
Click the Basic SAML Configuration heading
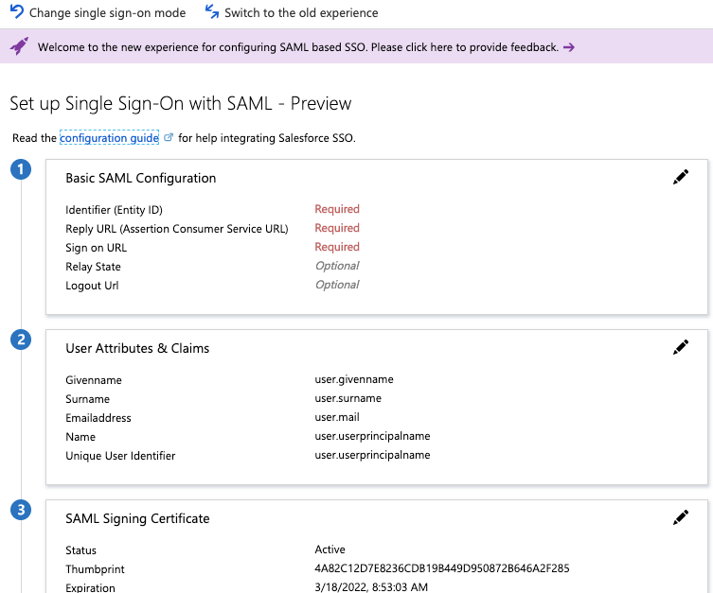tap(140, 178)
